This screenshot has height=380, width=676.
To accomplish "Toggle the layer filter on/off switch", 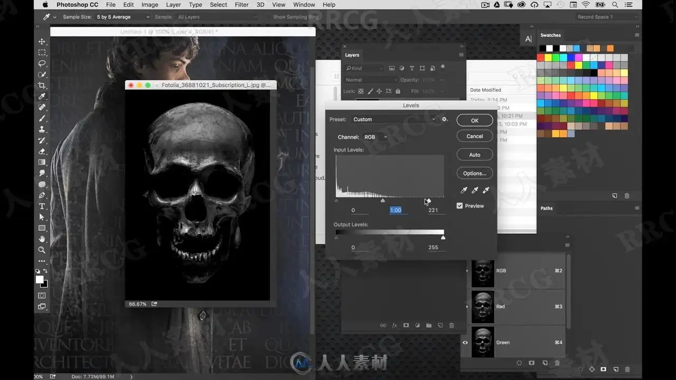I will pos(443,67).
